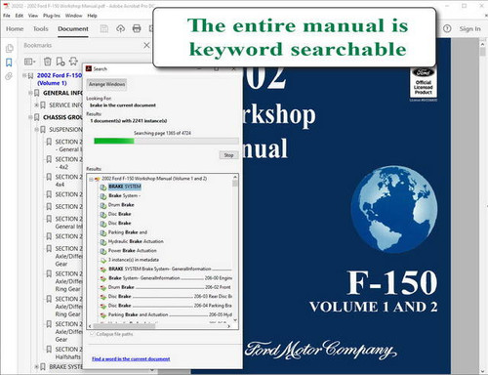This screenshot has height=375, width=488.
Task: Switch to the Home tab
Action: tap(15, 29)
